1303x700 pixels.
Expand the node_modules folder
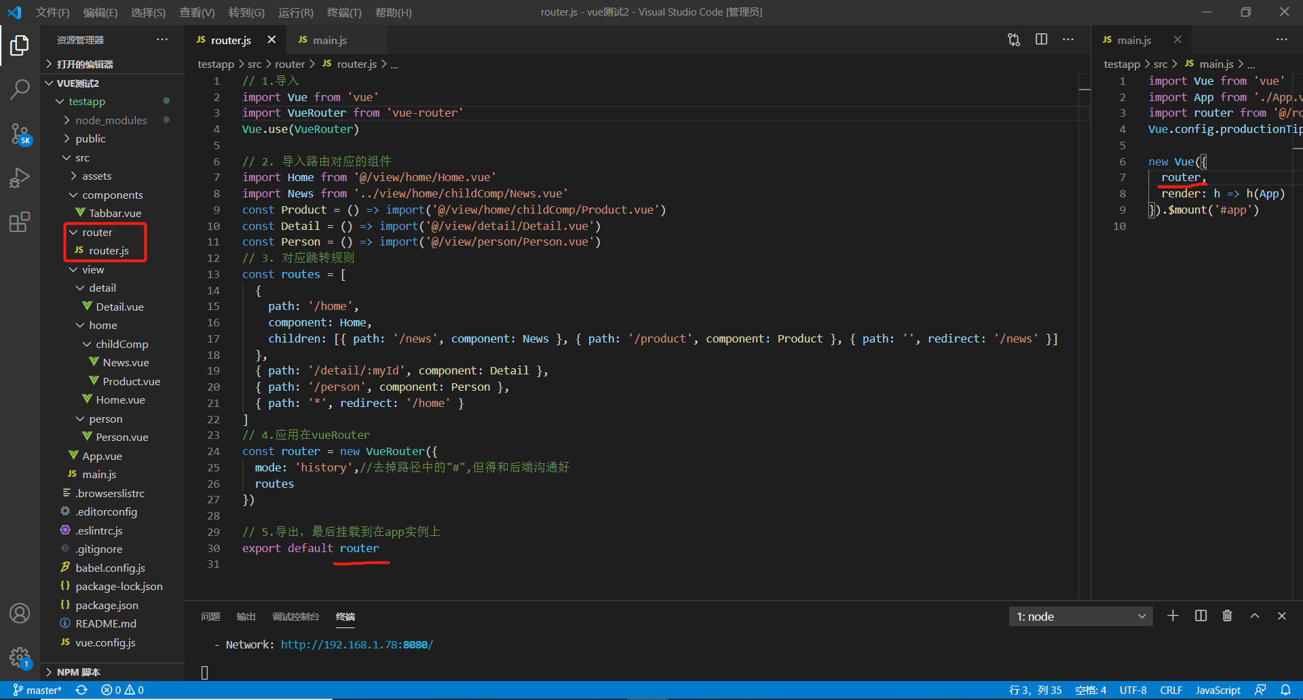pos(111,120)
